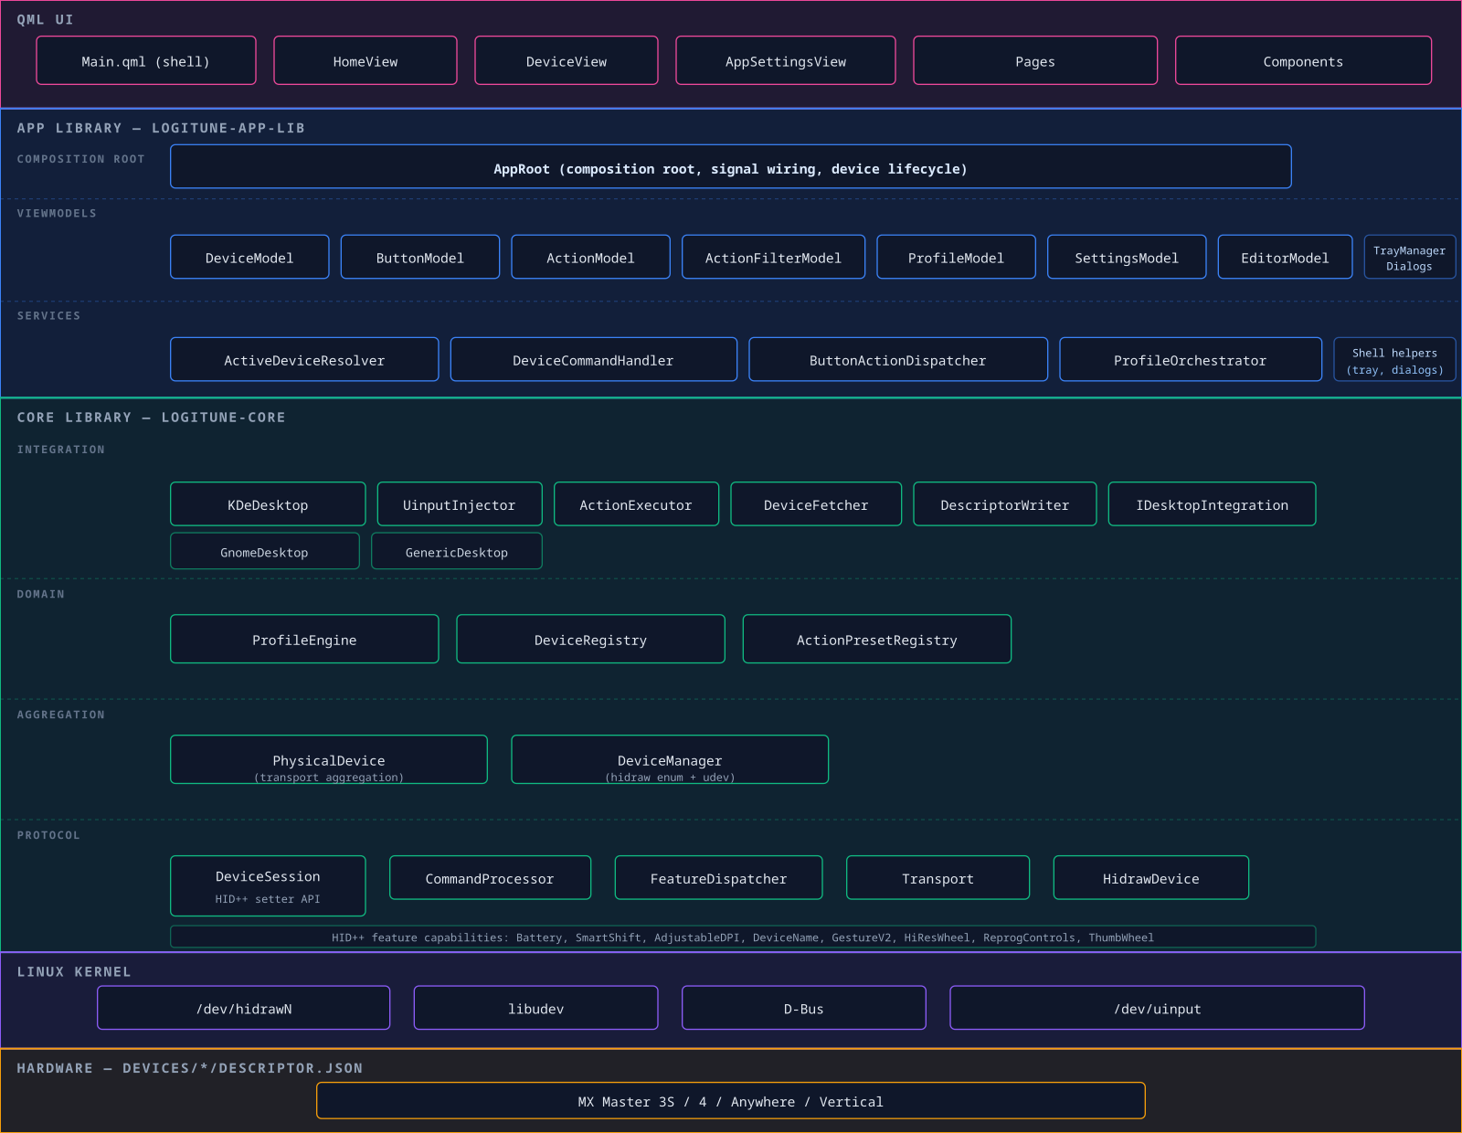Screen dimensions: 1462x1133
Task: Click the CommandProcessor box
Action: [490, 878]
